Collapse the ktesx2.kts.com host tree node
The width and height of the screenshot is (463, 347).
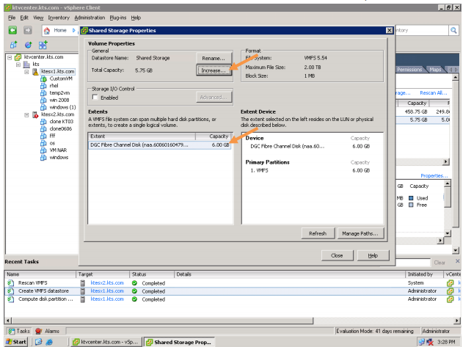[27, 115]
